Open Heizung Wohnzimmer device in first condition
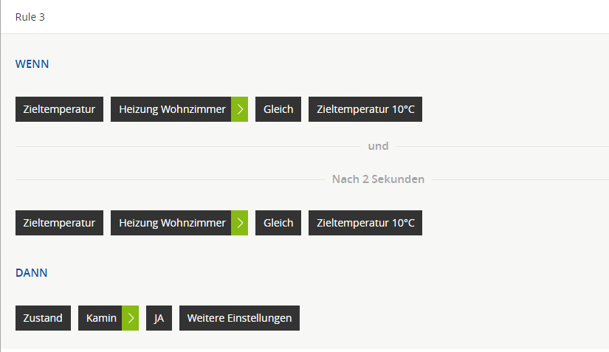The height and width of the screenshot is (352, 609). (x=171, y=109)
